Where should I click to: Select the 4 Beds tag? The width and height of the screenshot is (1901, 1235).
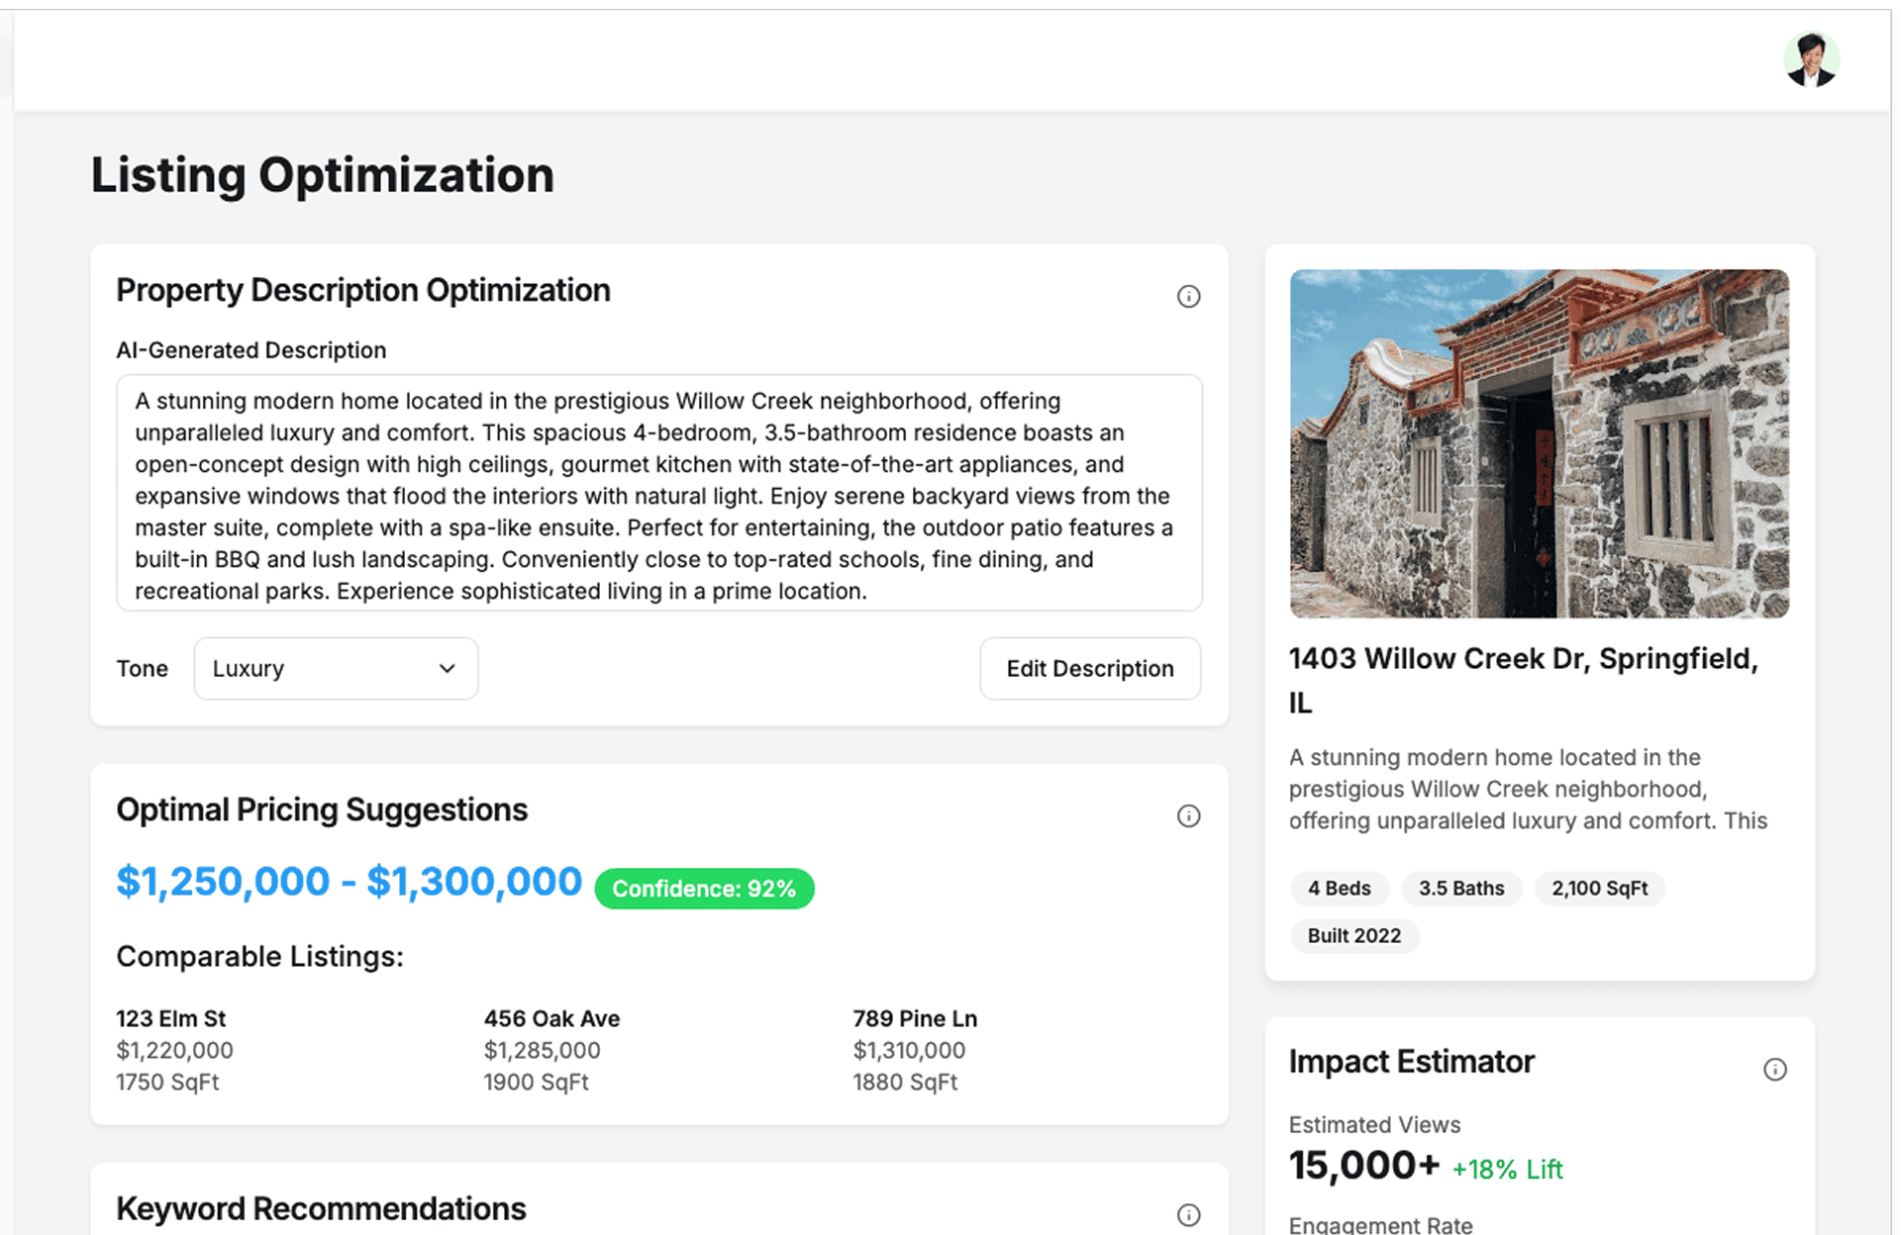pos(1339,888)
